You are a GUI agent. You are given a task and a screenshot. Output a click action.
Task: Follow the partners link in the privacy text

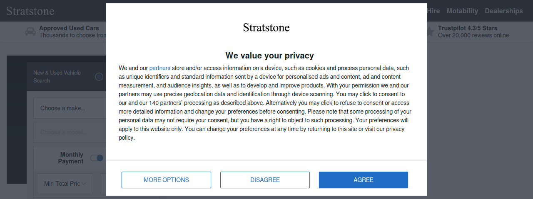tap(159, 68)
